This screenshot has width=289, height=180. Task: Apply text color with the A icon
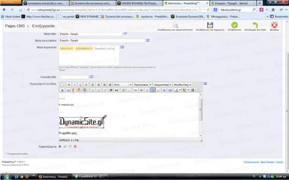(177, 90)
